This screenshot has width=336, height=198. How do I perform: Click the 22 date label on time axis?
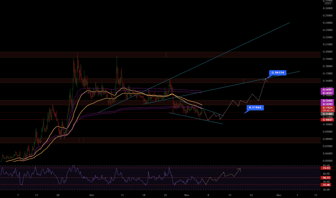click(251, 195)
